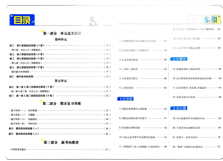Select 复习专项(一) 知识梳理
The width and height of the screenshot is (223, 161).
(x=60, y=110)
